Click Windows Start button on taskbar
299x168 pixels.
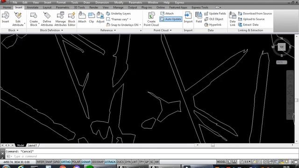pos(6,167)
